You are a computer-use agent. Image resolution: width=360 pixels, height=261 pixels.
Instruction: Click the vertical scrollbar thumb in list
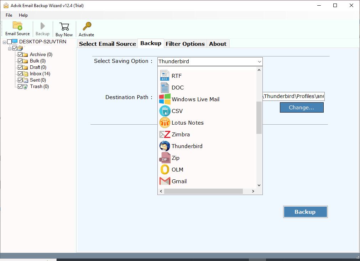(259, 118)
